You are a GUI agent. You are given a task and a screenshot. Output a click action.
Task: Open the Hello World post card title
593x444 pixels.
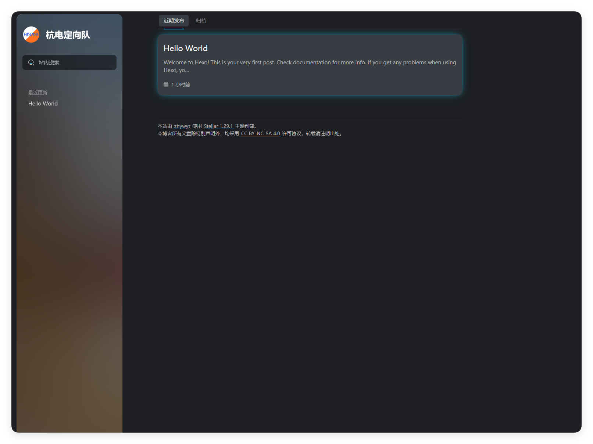click(x=185, y=48)
